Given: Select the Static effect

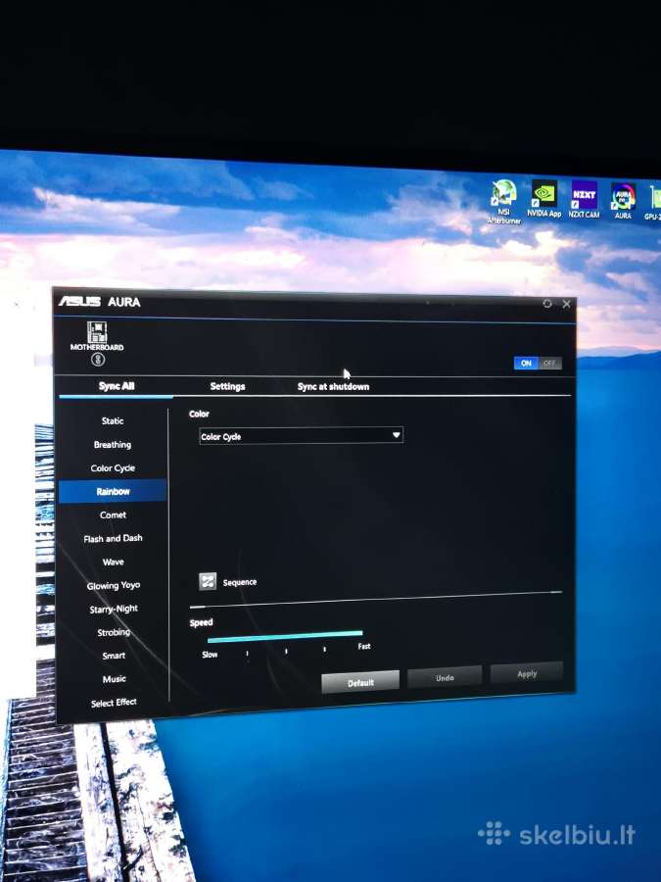Looking at the screenshot, I should pyautogui.click(x=113, y=420).
